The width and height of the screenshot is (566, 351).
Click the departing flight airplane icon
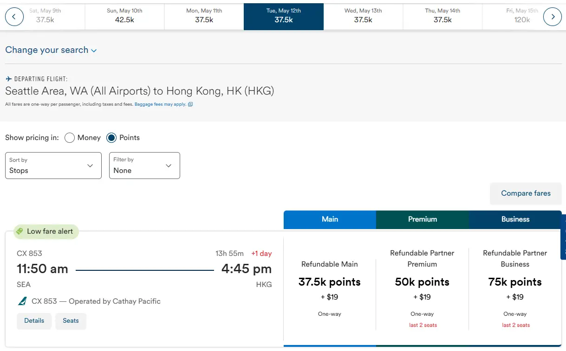tap(8, 79)
